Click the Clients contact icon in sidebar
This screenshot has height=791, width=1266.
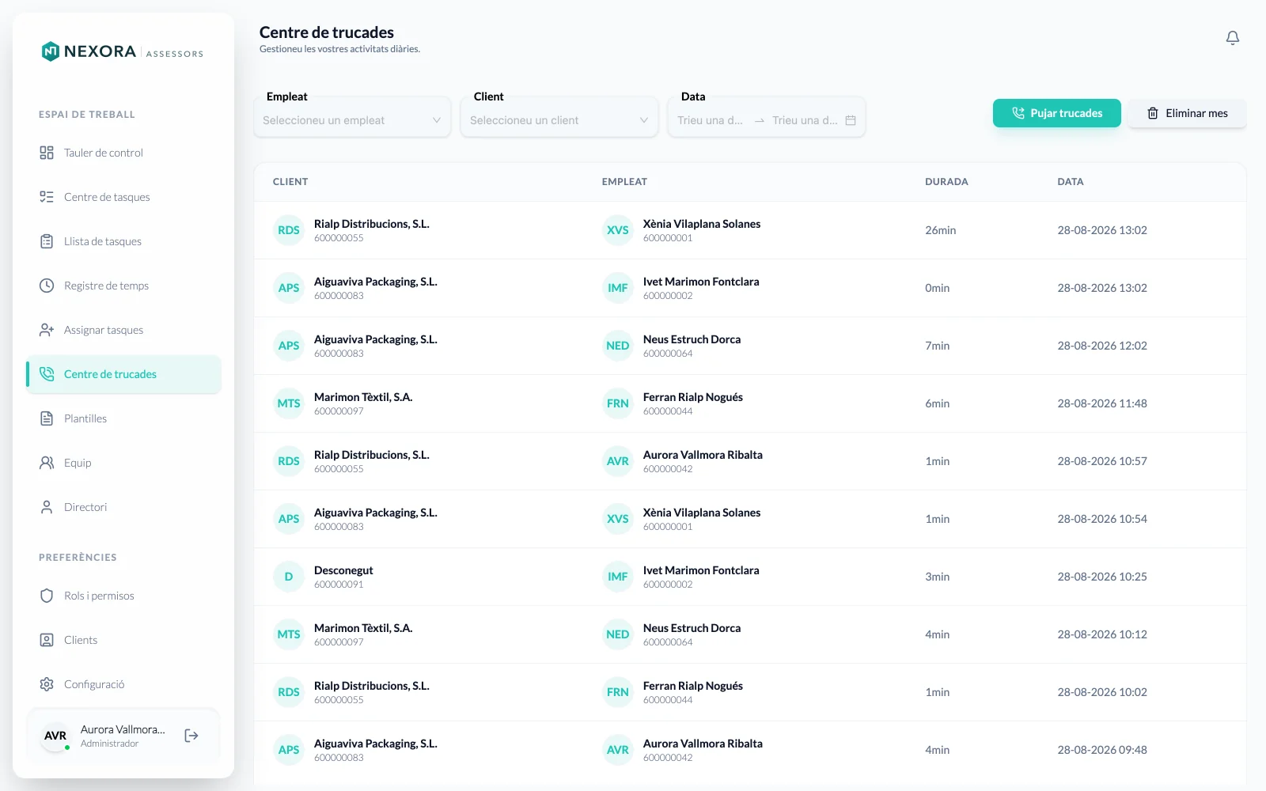(x=47, y=640)
